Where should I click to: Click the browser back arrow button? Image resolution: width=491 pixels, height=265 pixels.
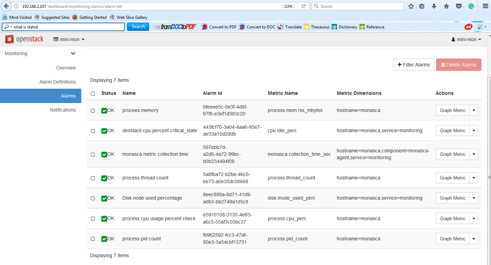7,6
